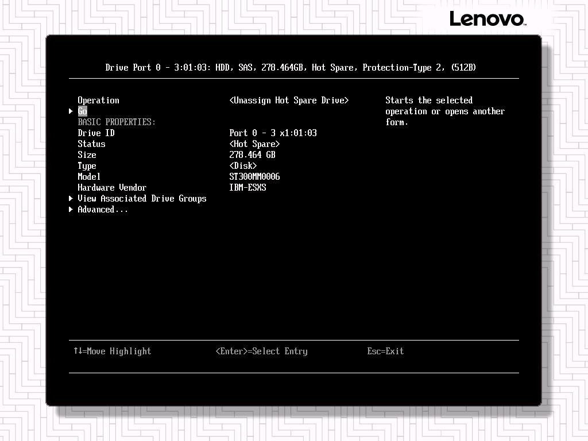The width and height of the screenshot is (588, 441).
Task: Click the IBM-ESXS hardware vendor value
Action: point(247,188)
